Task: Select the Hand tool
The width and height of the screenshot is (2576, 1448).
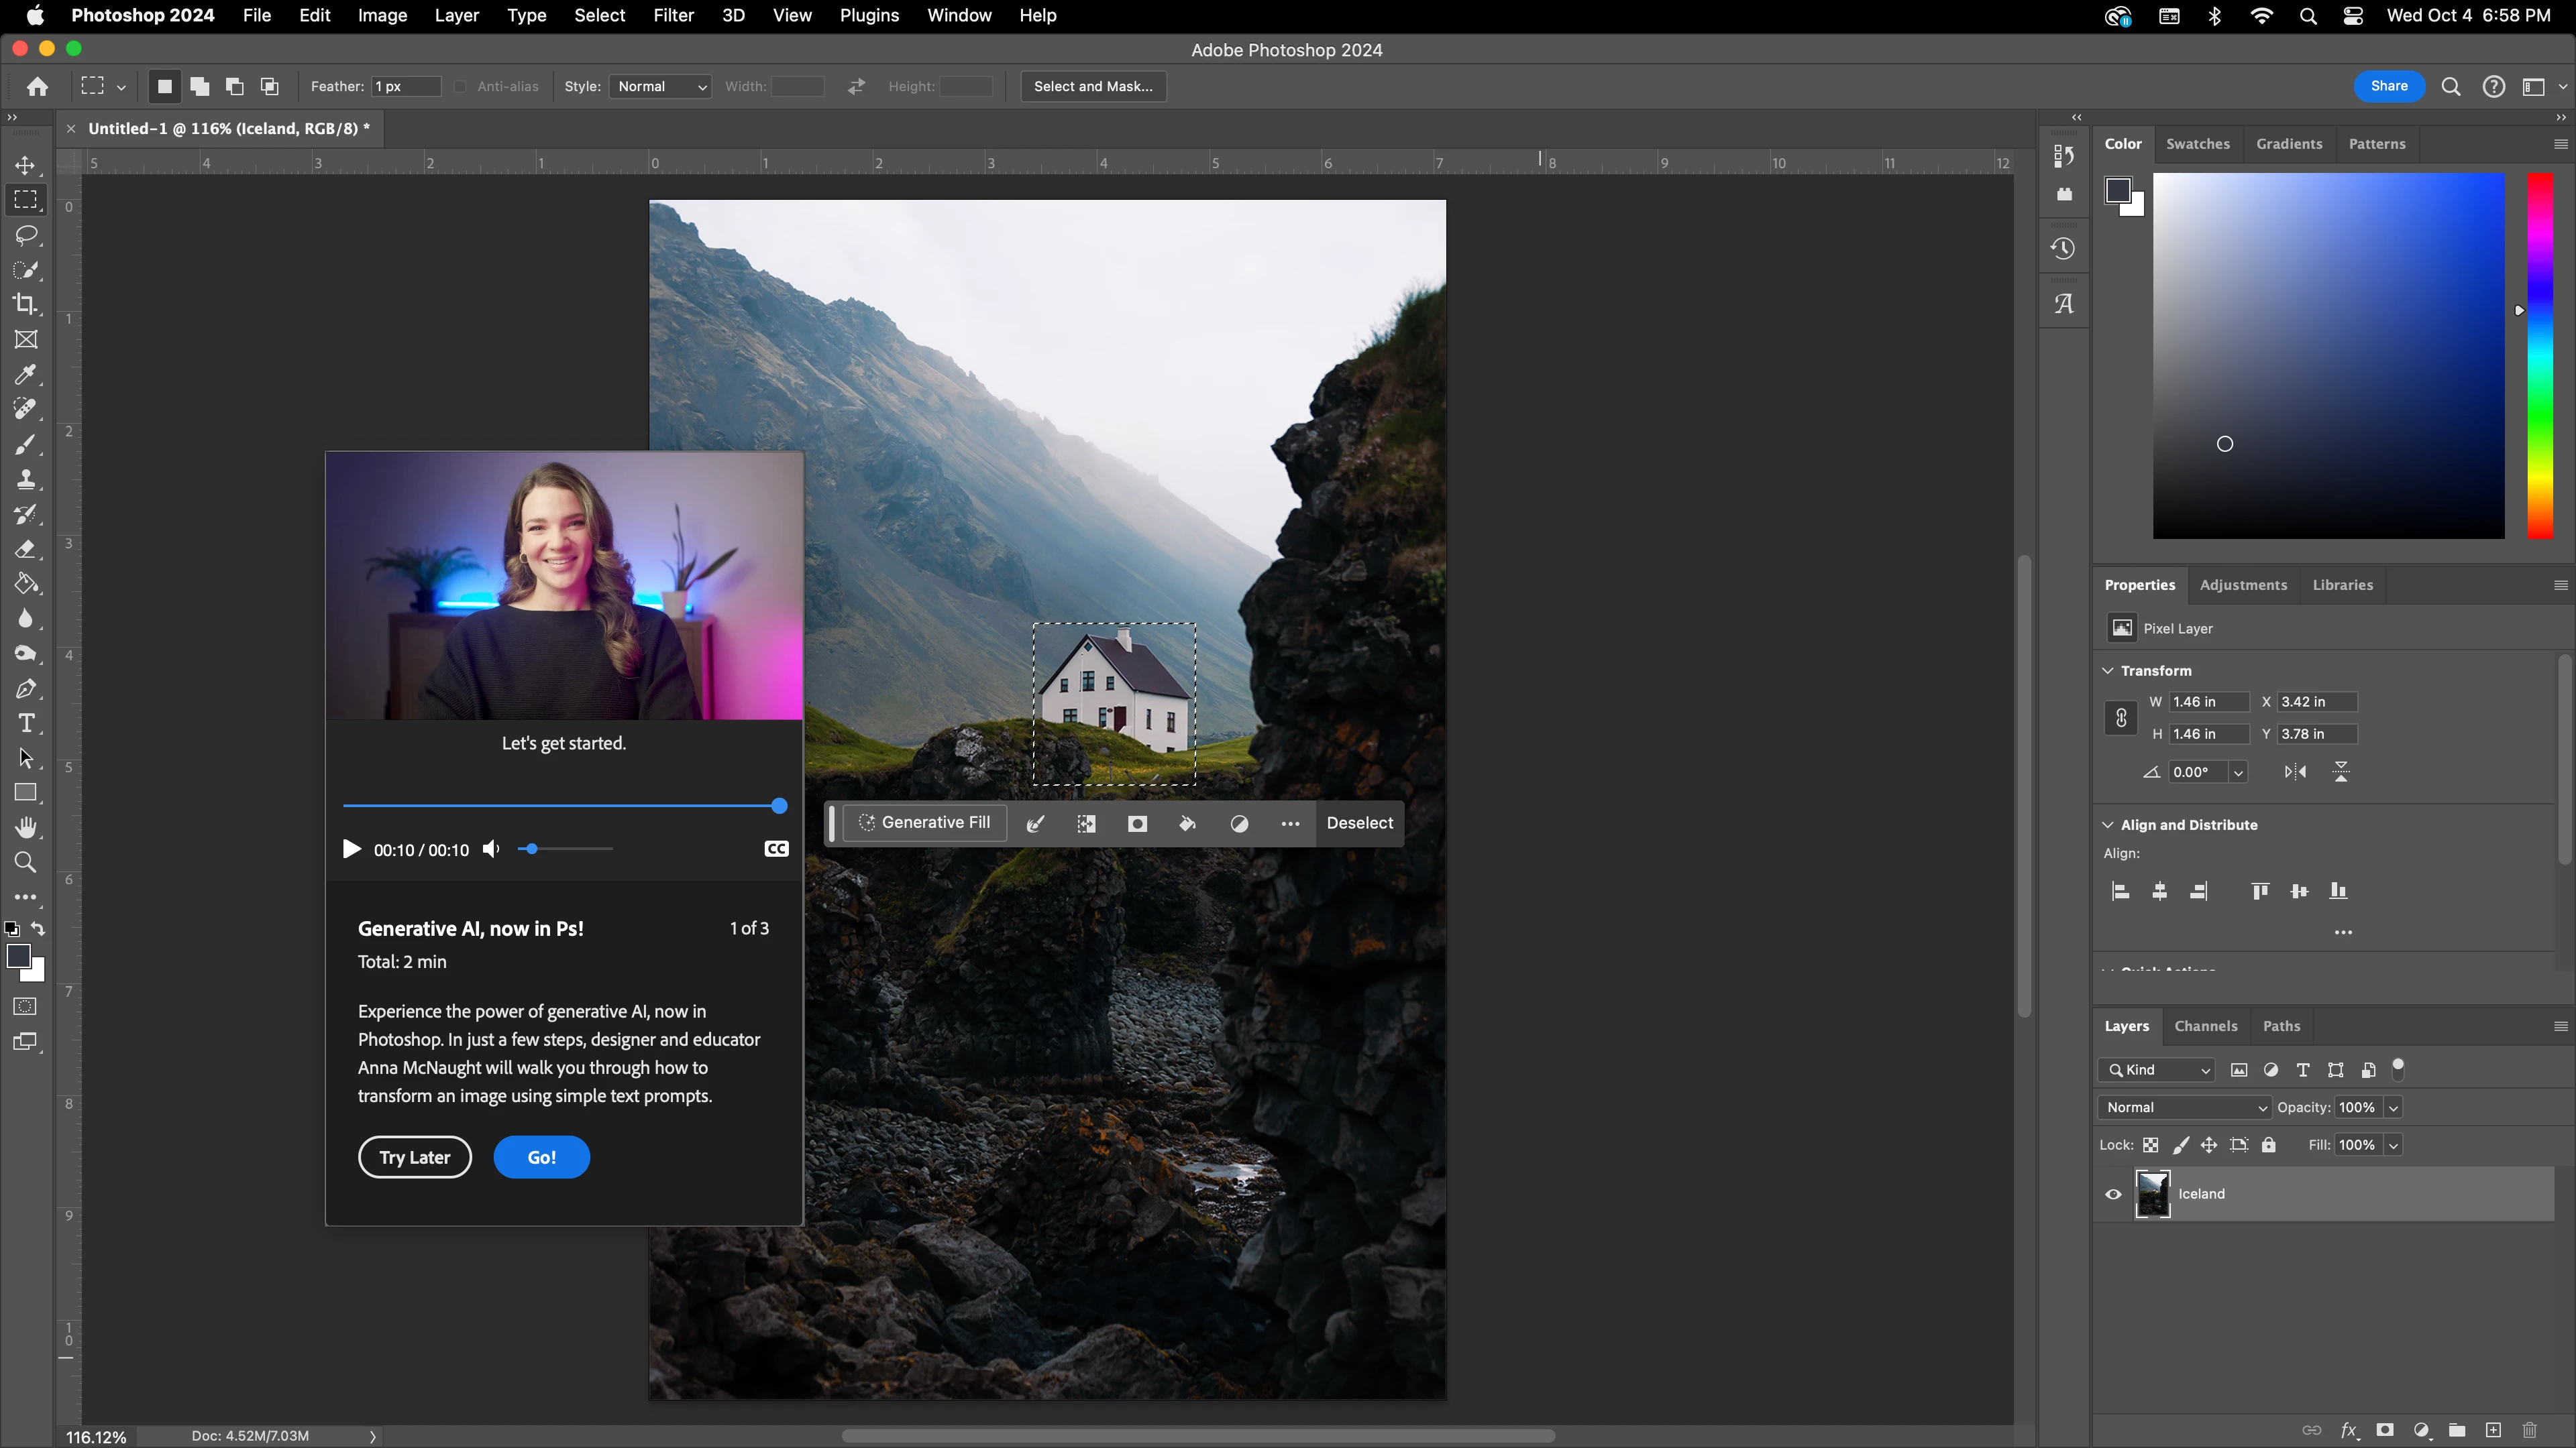Action: (26, 827)
